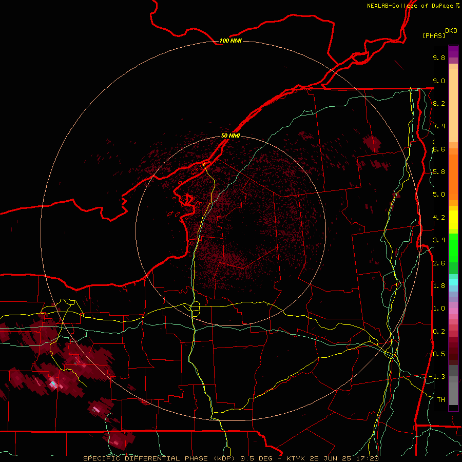Click the dark orange segment of color bar
462x462 pixels.
tap(453, 177)
